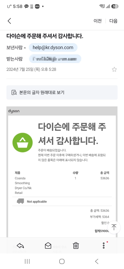124x269 pixels.
Task: Tap the KakaoTalk notification icon in status bar
Action: pos(26,7)
